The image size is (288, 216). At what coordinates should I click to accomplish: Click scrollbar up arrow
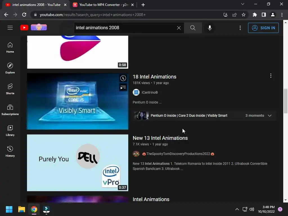286,22
